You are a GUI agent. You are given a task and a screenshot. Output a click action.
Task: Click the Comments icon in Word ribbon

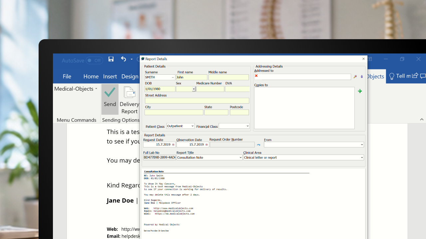point(423,76)
